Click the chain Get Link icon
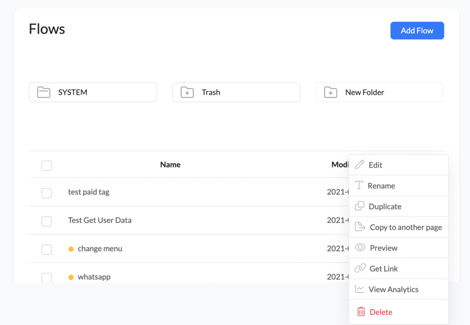 [x=360, y=268]
